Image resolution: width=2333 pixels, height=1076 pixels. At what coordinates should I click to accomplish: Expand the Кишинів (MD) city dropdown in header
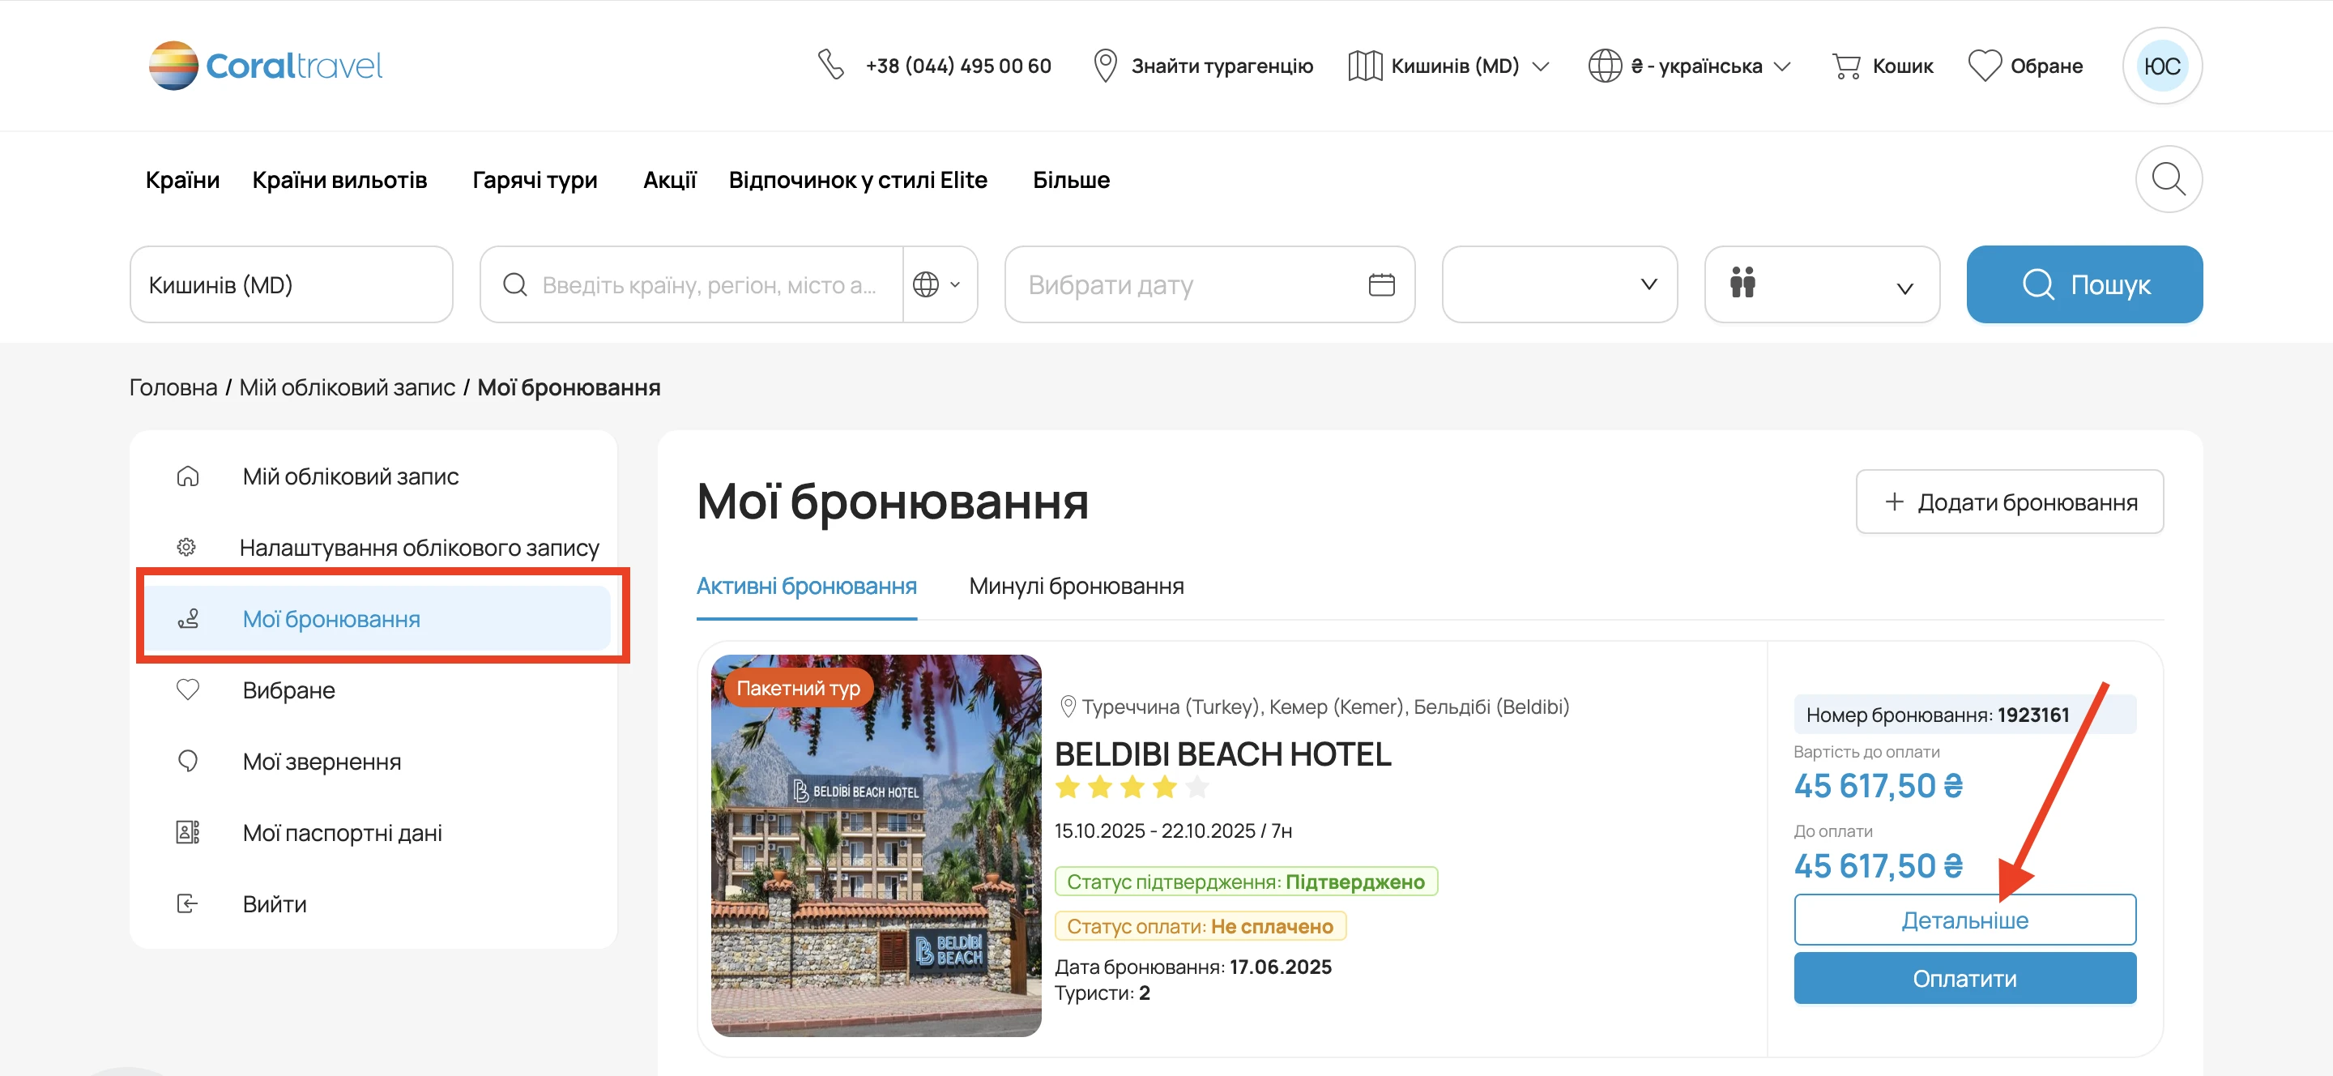1541,66
